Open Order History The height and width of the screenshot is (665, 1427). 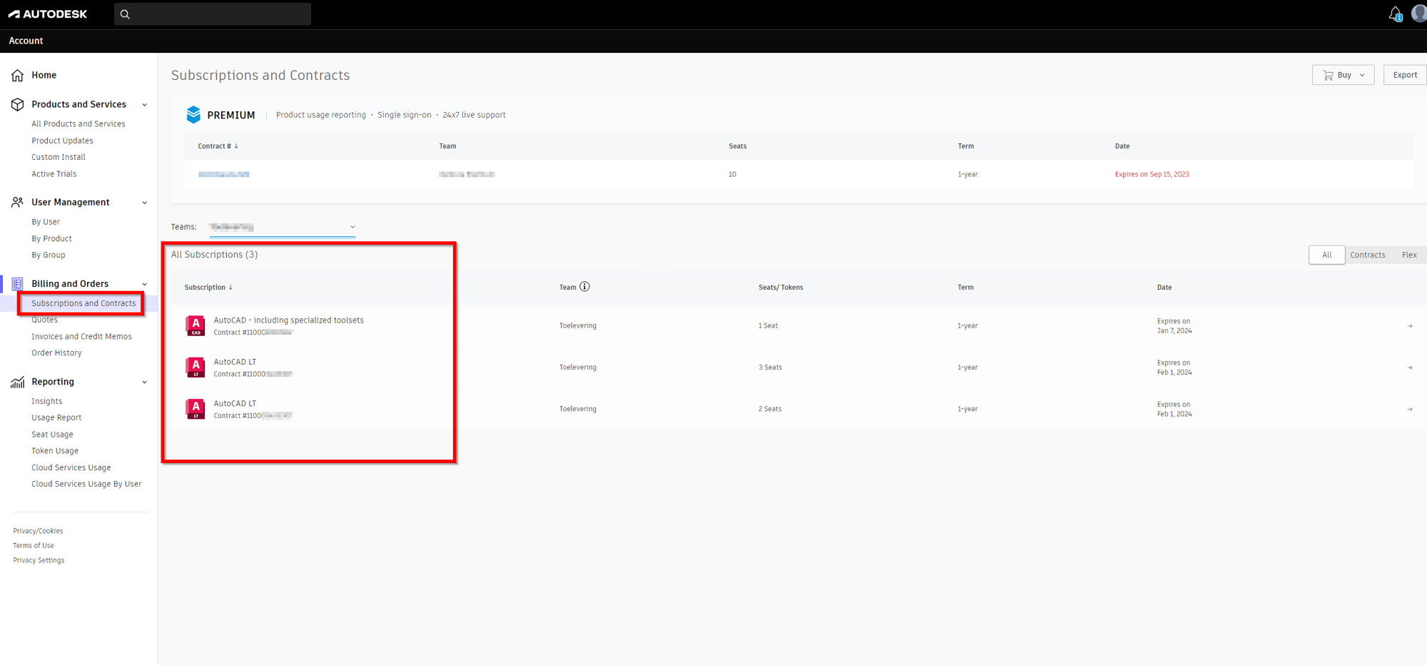pyautogui.click(x=56, y=352)
